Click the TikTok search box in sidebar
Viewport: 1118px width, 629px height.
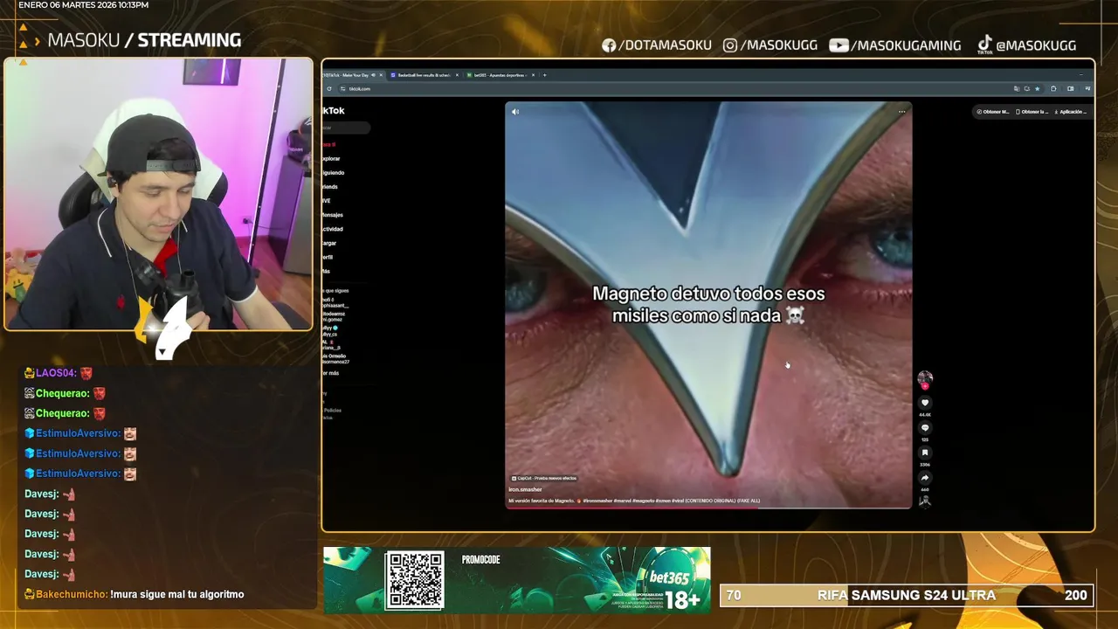coord(346,128)
